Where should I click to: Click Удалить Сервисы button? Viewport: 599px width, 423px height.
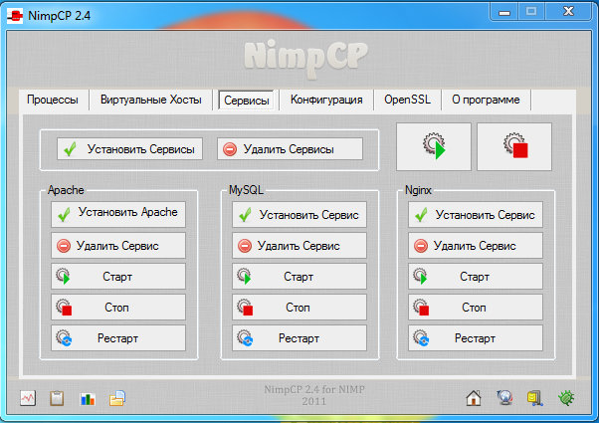tap(290, 149)
